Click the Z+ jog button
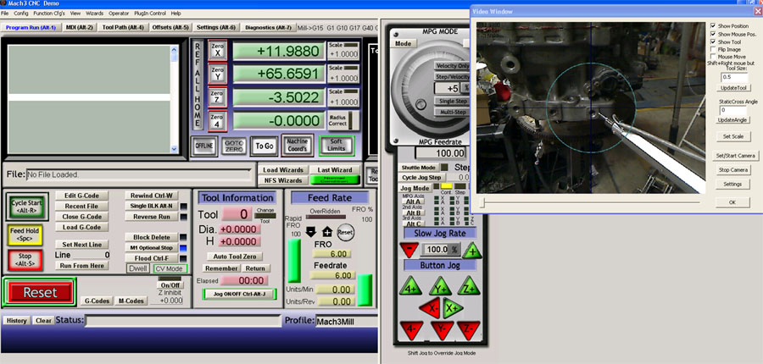This screenshot has width=763, height=364. [x=469, y=287]
